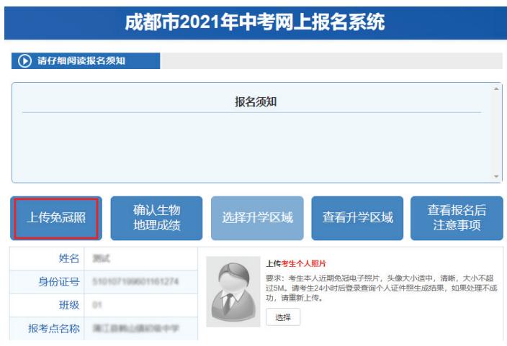Screen dimensions: 507x346
Task: Click the scrollbar down arrow in 报名须知 box
Action: point(496,176)
